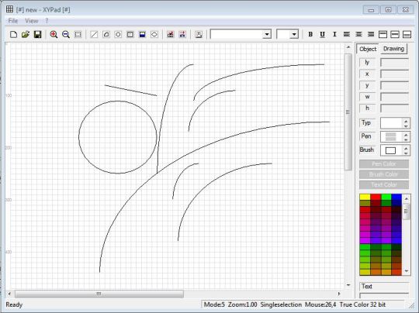Switch to the Drawing tab

click(393, 49)
